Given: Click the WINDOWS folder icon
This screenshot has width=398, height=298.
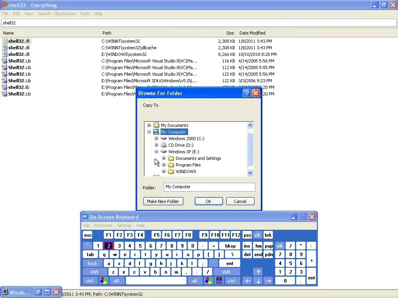Looking at the screenshot, I should pyautogui.click(x=171, y=171).
